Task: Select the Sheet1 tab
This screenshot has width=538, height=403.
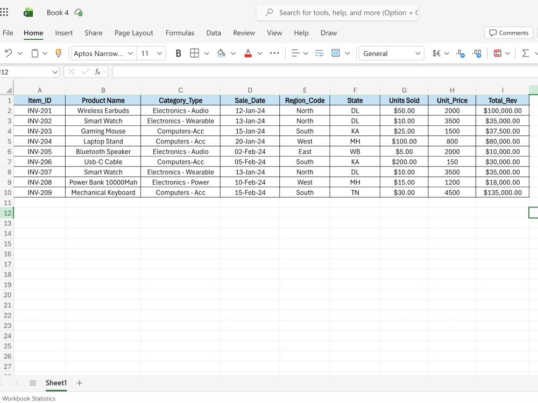Action: pos(56,383)
